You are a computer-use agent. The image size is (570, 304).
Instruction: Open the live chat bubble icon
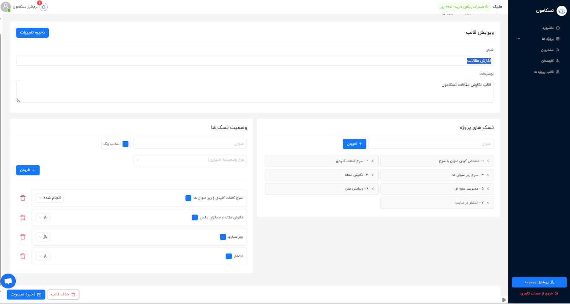point(8,281)
